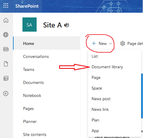Go to Site contents link

35,134
